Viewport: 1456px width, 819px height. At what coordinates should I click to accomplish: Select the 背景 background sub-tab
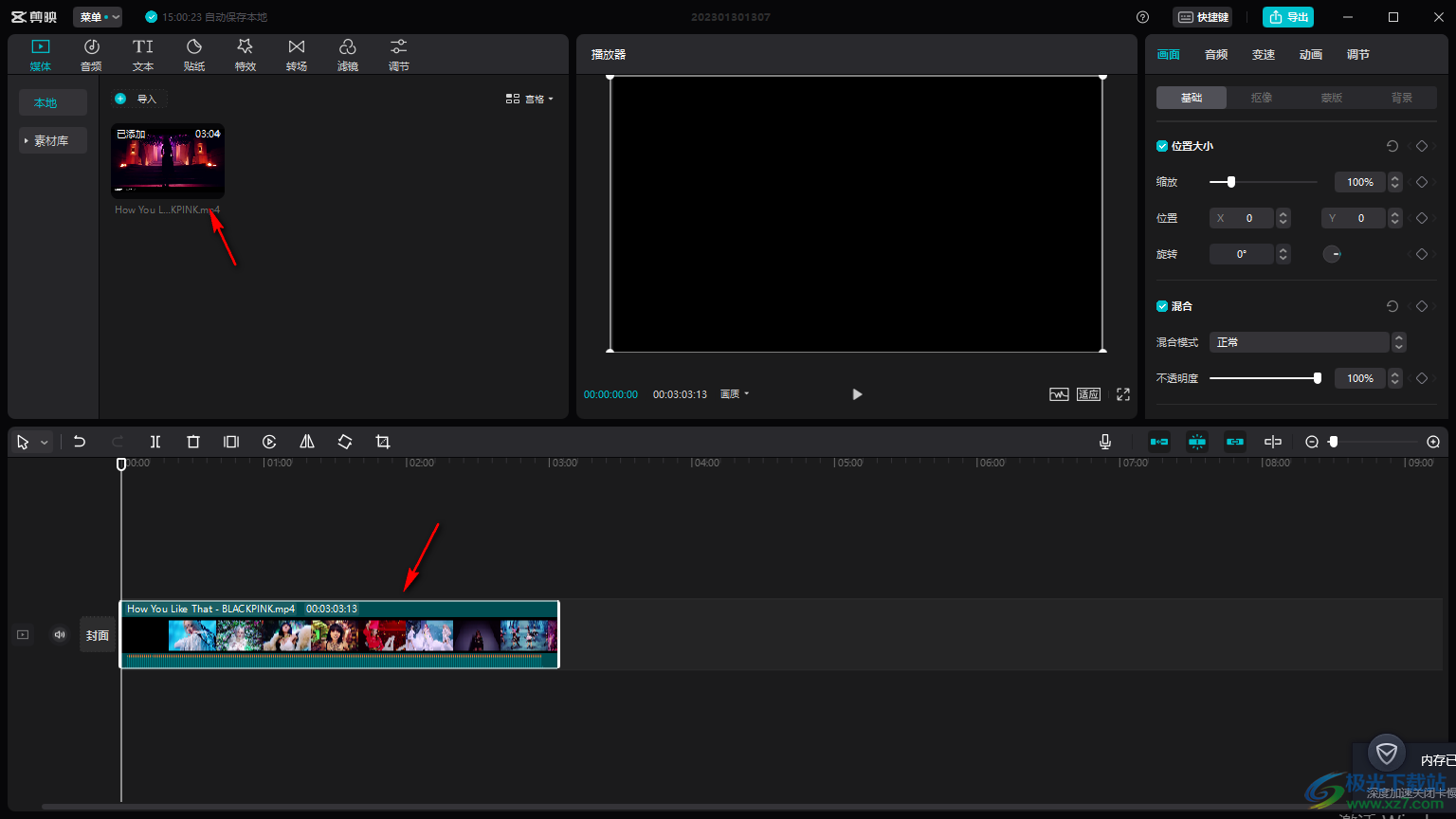click(1402, 98)
